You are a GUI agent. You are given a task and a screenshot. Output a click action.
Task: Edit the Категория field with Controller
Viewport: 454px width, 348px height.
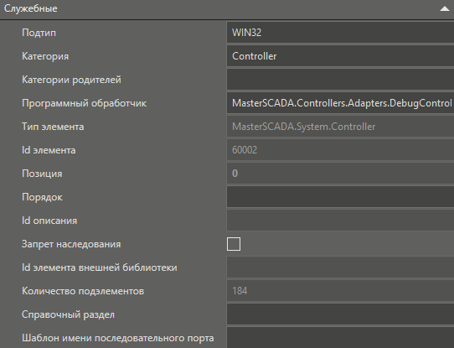click(340, 56)
